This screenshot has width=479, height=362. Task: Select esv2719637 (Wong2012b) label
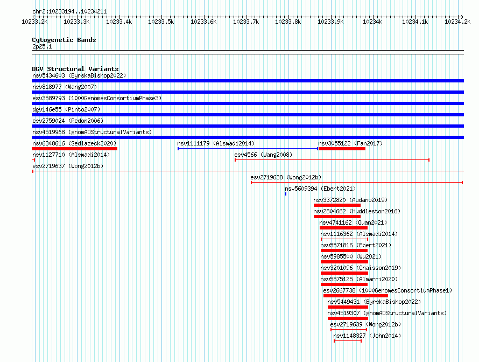click(68, 166)
